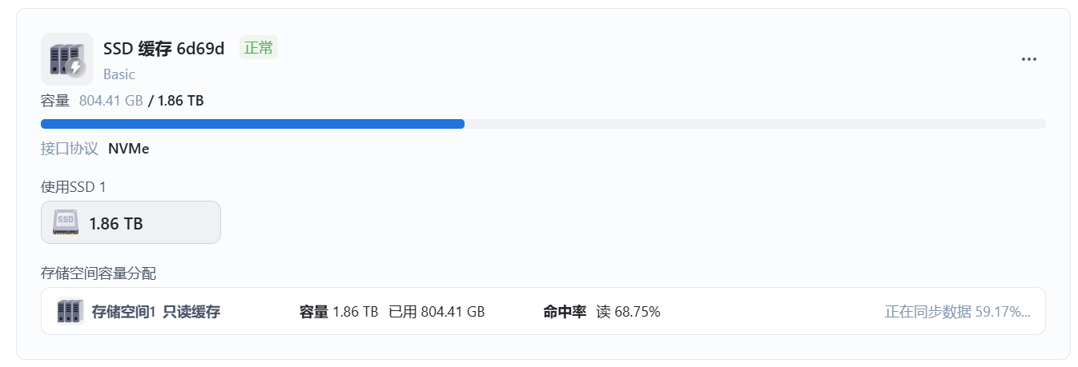The height and width of the screenshot is (367, 1078).
Task: Select the 1.86 TB SSD disk card
Action: pyautogui.click(x=131, y=222)
